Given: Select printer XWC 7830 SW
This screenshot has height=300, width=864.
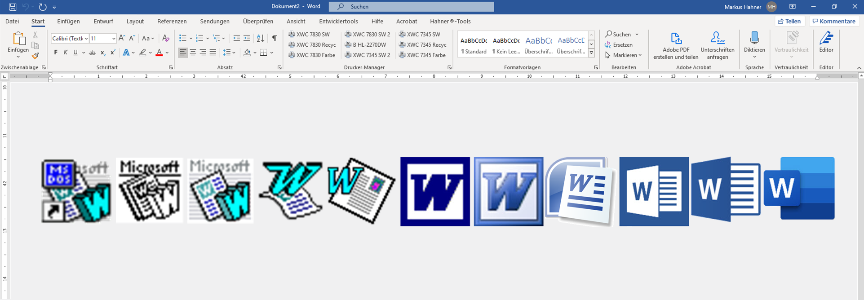Looking at the screenshot, I should [309, 34].
